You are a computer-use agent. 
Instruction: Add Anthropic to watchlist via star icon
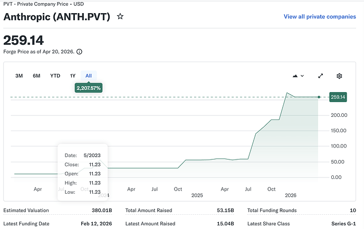click(120, 16)
